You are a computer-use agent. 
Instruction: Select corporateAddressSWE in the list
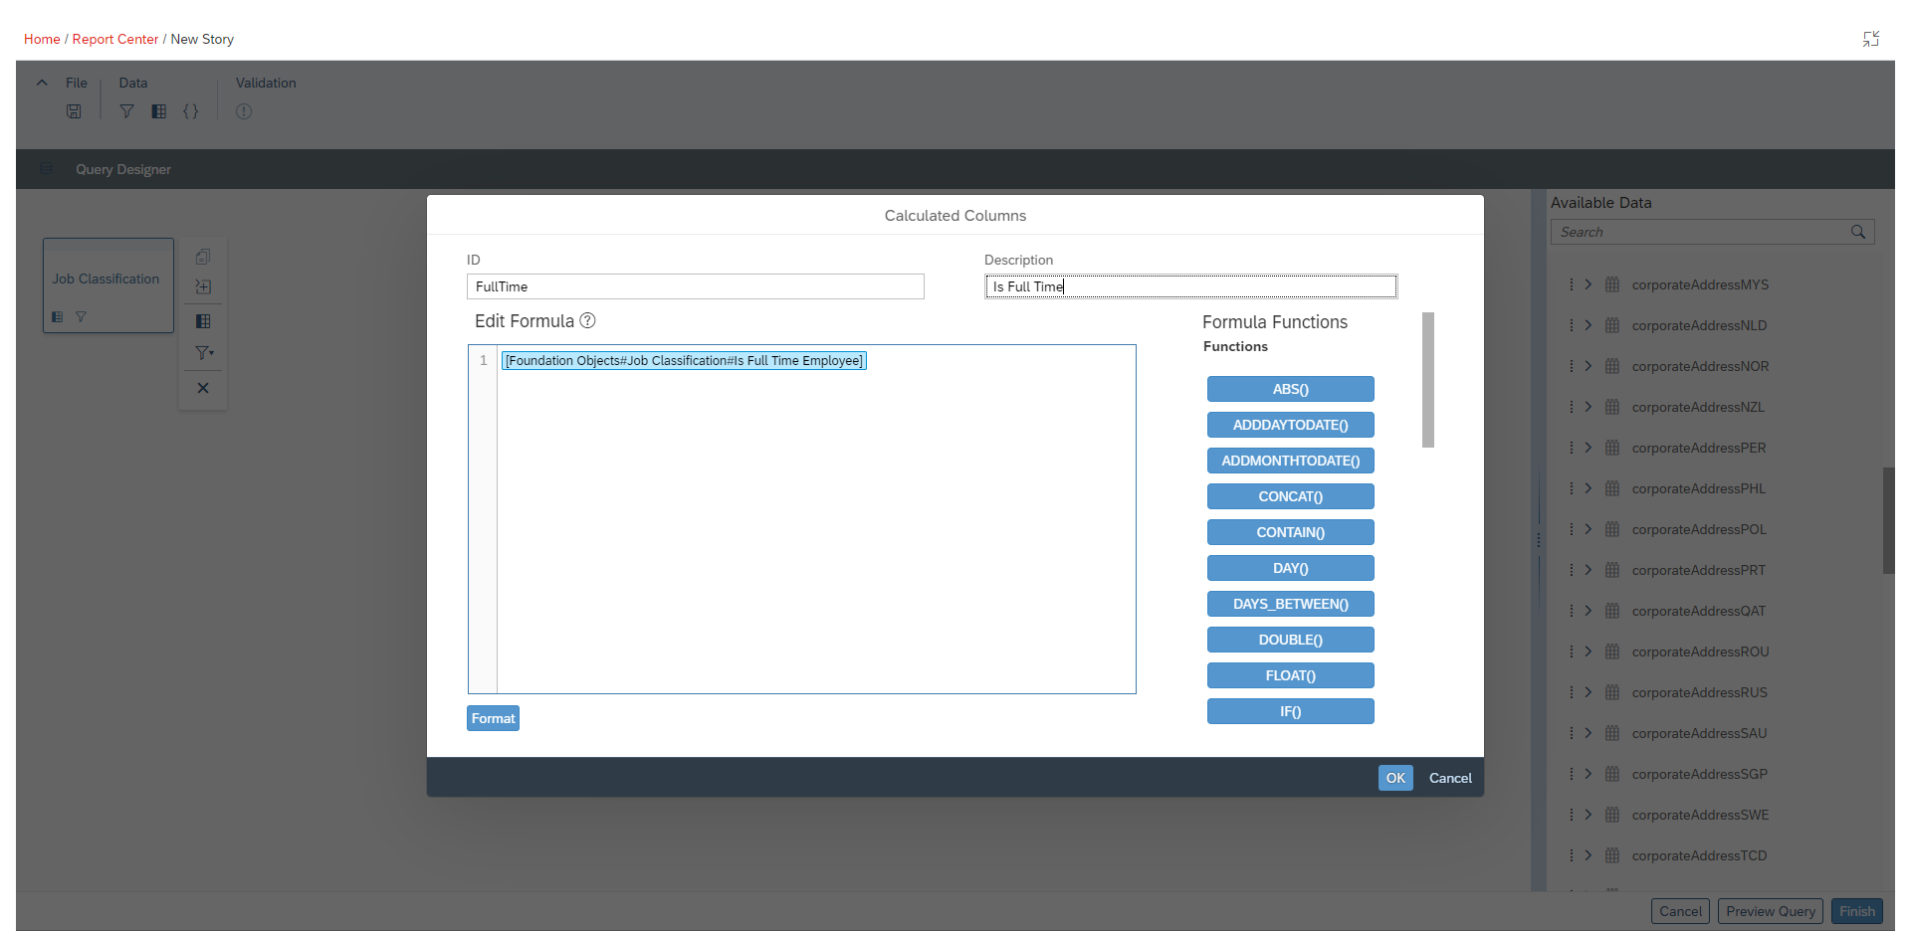[x=1701, y=815]
